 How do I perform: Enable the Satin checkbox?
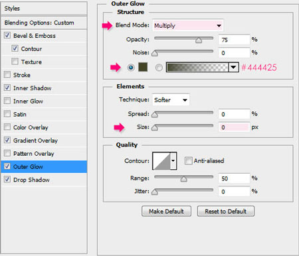coord(7,114)
